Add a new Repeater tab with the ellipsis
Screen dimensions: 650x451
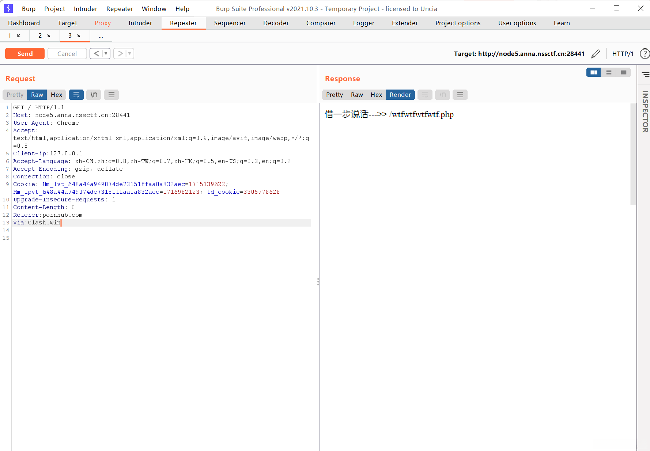click(x=101, y=36)
